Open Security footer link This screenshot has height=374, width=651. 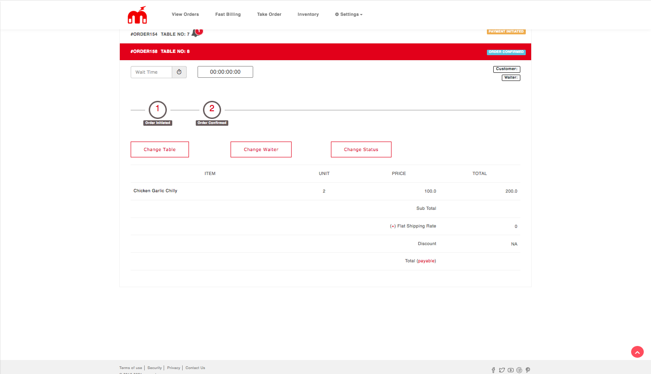pyautogui.click(x=155, y=368)
